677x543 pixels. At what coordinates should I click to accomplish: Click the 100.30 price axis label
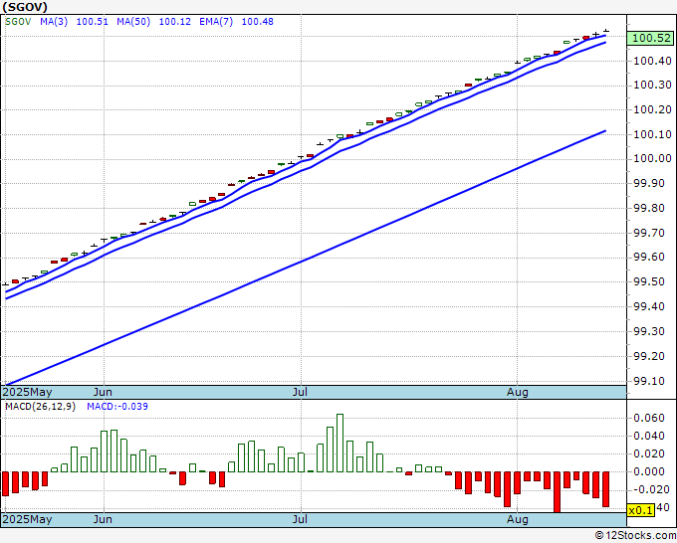tap(652, 86)
